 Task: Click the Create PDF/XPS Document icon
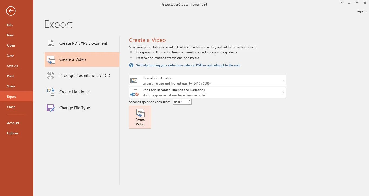51,43
